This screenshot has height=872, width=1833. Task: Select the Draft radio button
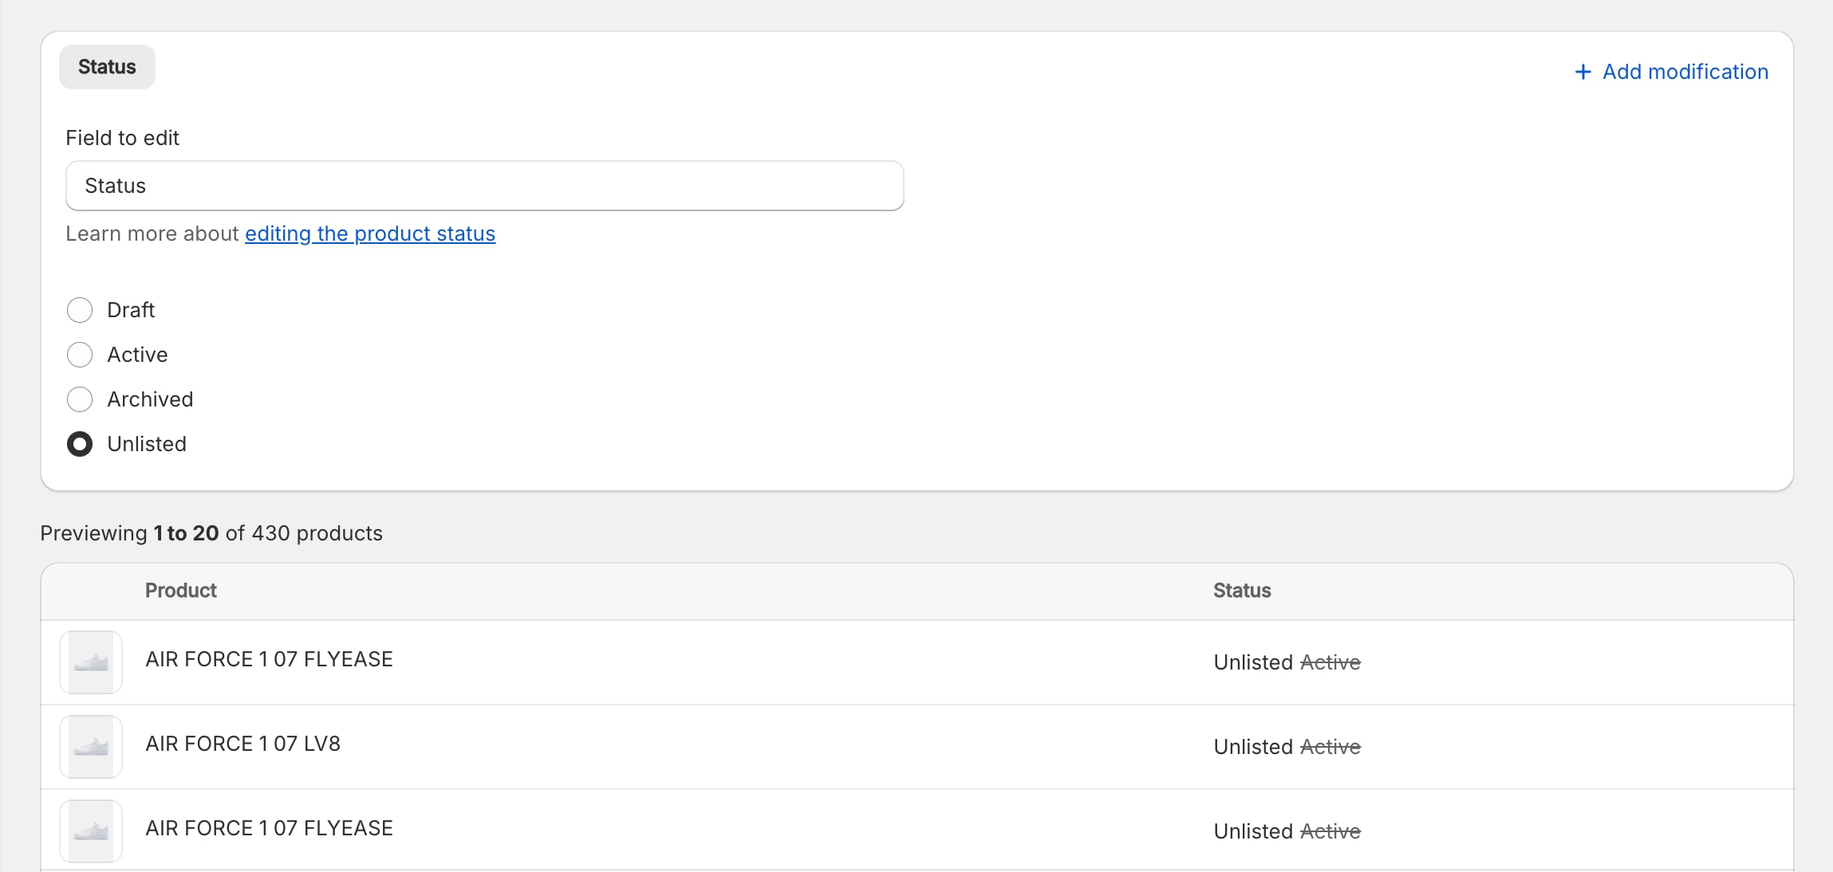80,310
